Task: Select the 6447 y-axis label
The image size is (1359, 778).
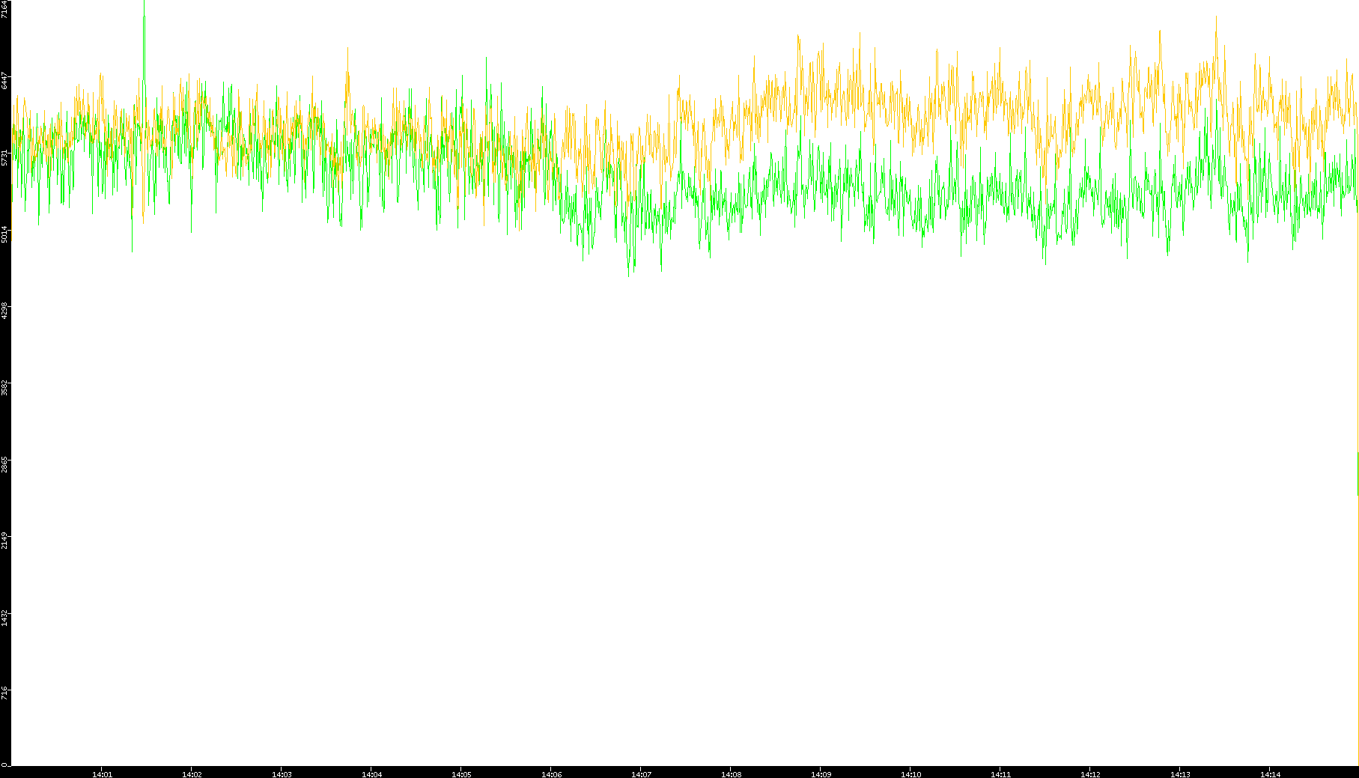Action: (5, 80)
